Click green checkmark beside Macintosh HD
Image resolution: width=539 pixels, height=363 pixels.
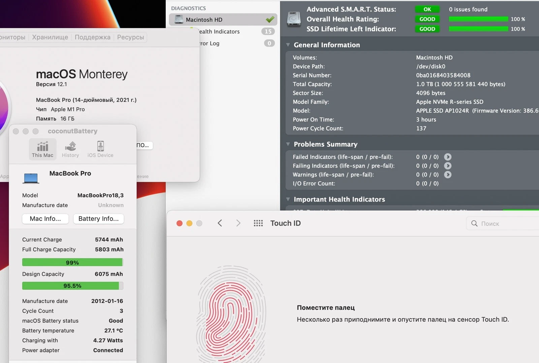270,19
